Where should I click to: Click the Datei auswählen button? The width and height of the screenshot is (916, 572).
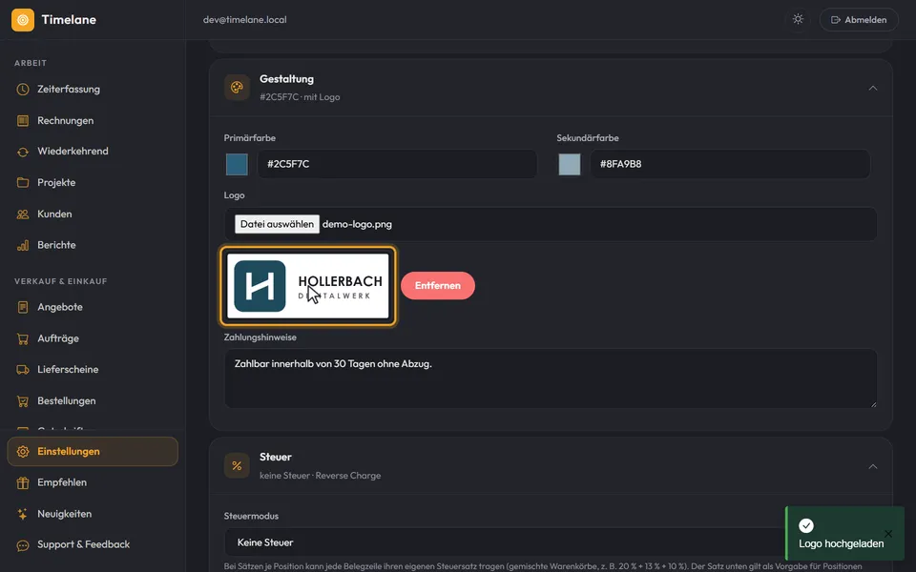point(277,224)
